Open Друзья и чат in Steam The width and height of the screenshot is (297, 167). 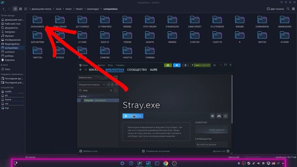[x=221, y=151]
